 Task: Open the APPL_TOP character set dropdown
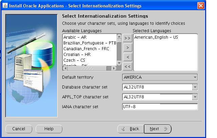(195, 97)
